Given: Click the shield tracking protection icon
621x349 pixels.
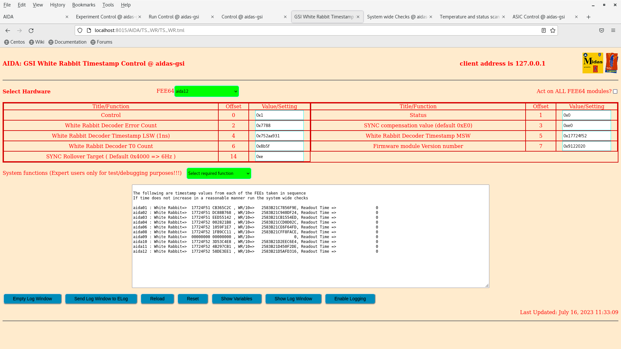Looking at the screenshot, I should coord(80,30).
